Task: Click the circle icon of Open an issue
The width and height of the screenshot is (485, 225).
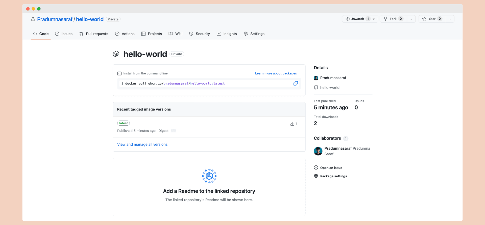Action: coord(316,167)
